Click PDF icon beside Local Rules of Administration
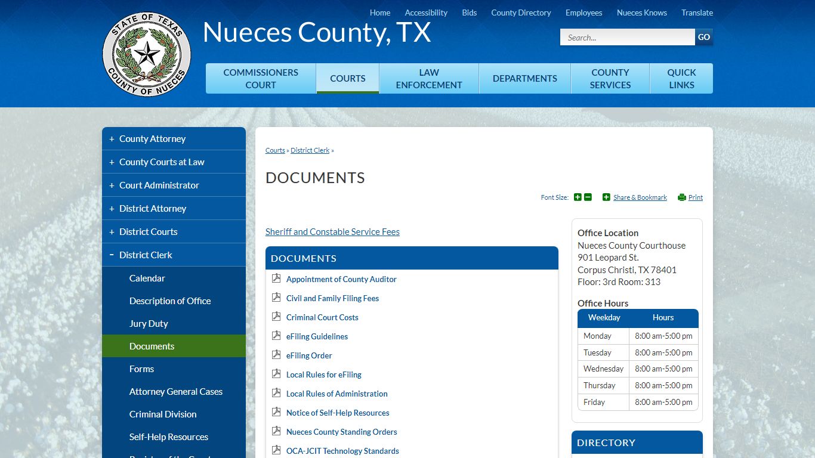 click(x=276, y=393)
